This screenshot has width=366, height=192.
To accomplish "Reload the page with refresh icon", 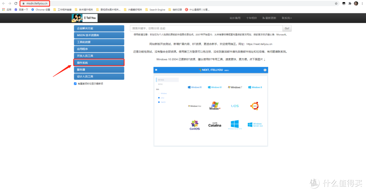I will tap(16, 3).
